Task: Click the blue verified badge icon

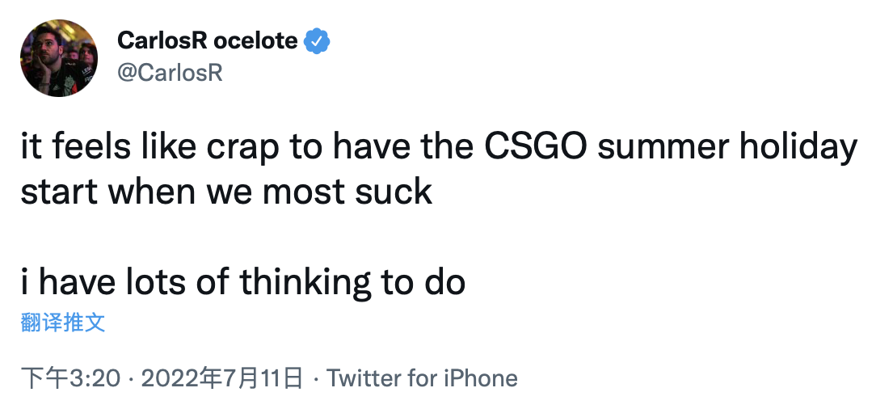Action: [317, 40]
